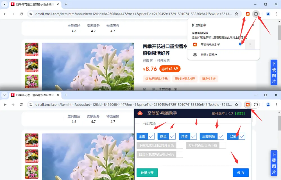Enable 打开网页后自动下载 checkbox
Viewport: 281px width, 180px height.
point(223,145)
